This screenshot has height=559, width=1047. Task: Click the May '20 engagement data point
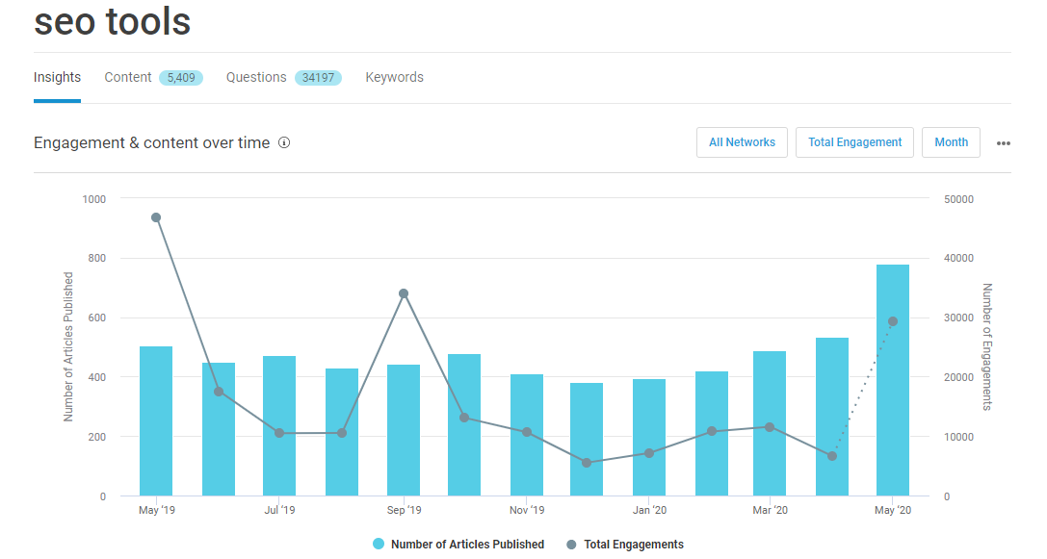click(x=893, y=321)
